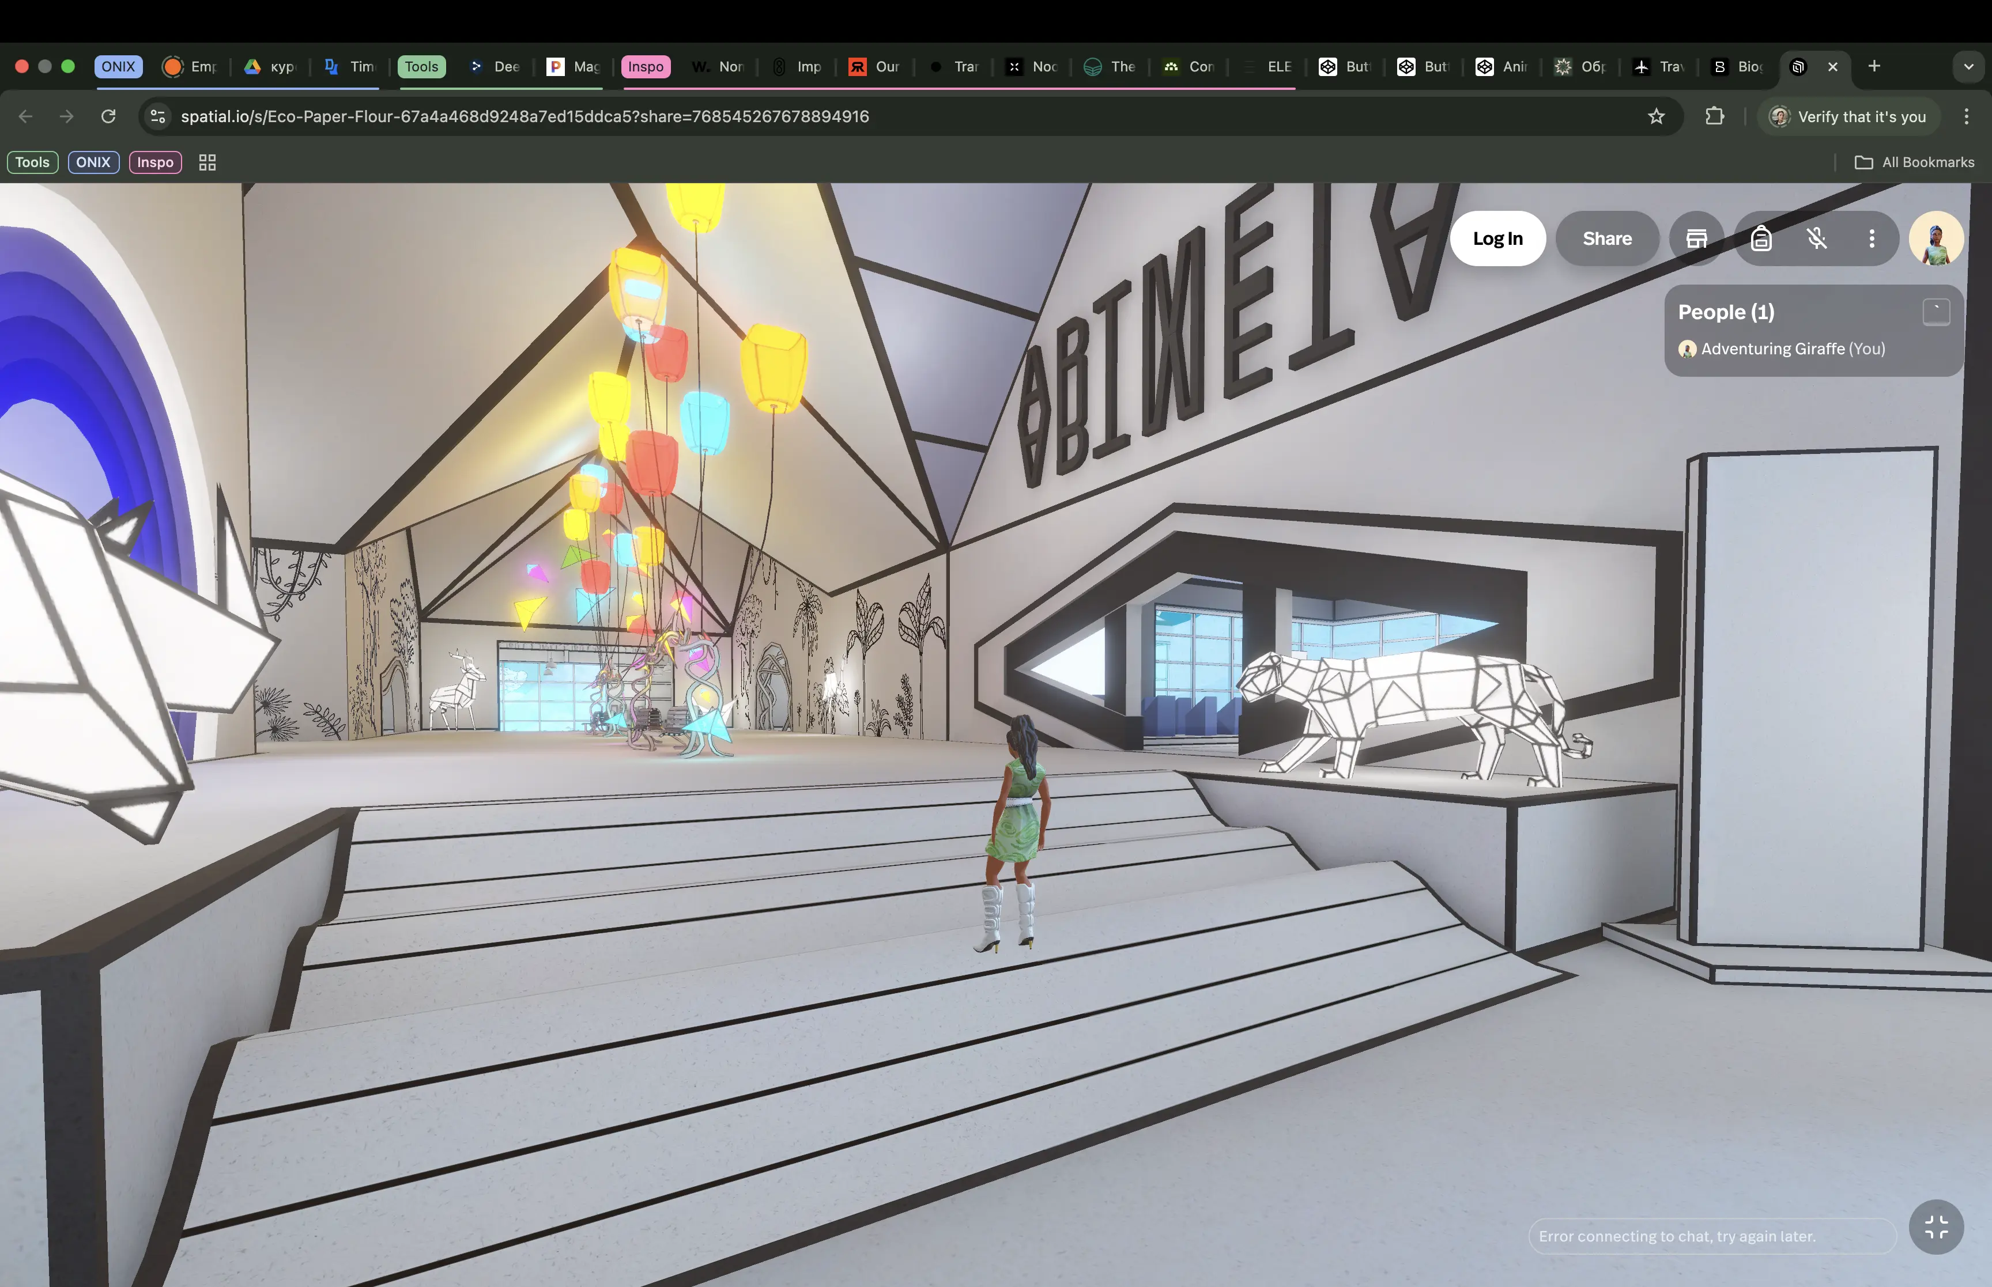Unmute the microphone
1992x1287 pixels.
tap(1816, 239)
